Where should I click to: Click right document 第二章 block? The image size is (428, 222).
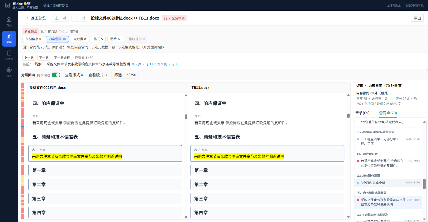267,185
